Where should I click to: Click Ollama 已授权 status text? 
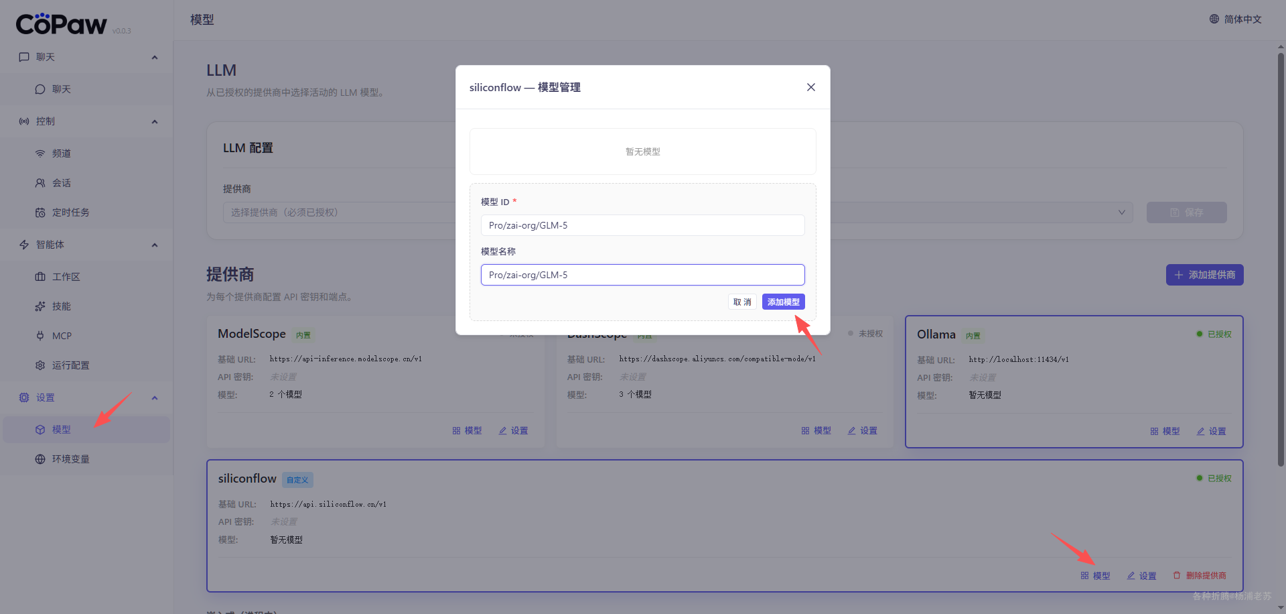point(1219,334)
